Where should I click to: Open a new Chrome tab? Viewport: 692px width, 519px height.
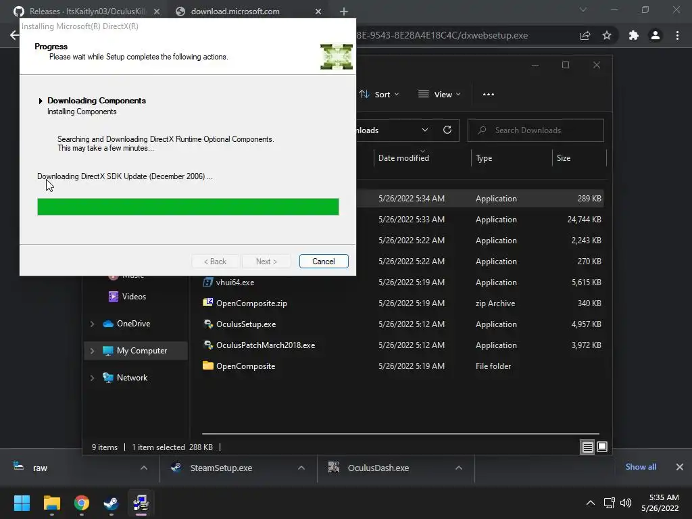coord(344,11)
